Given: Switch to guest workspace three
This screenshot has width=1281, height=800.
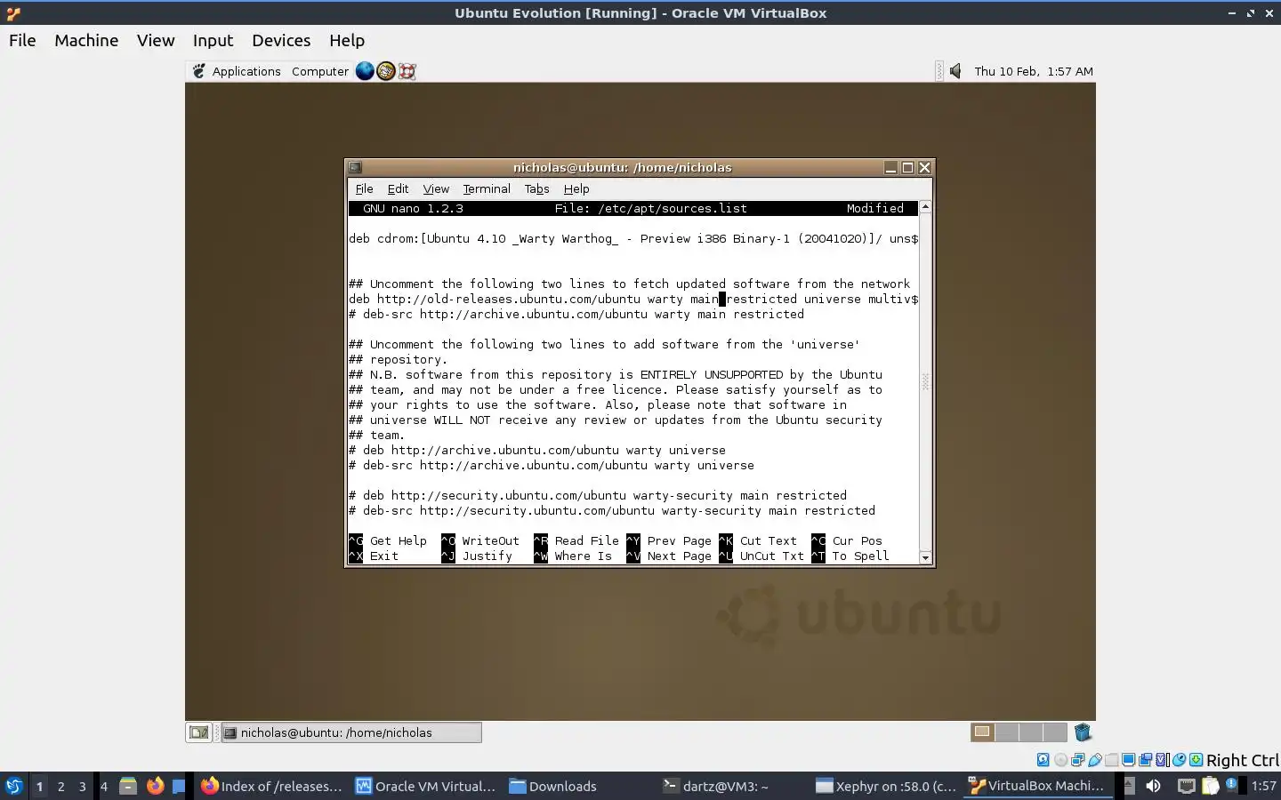Looking at the screenshot, I should click(1031, 732).
